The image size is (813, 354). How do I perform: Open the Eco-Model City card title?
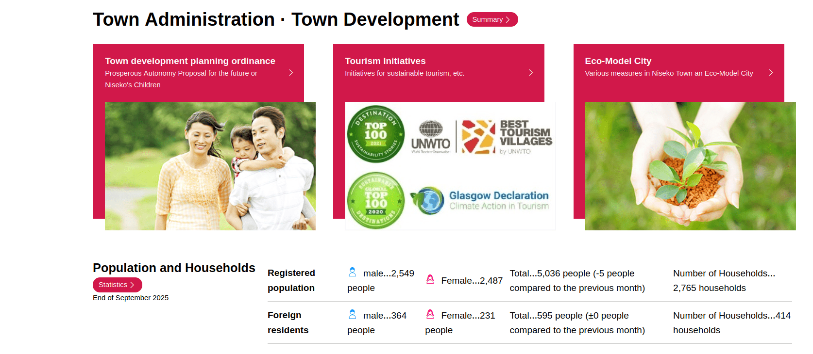(618, 61)
